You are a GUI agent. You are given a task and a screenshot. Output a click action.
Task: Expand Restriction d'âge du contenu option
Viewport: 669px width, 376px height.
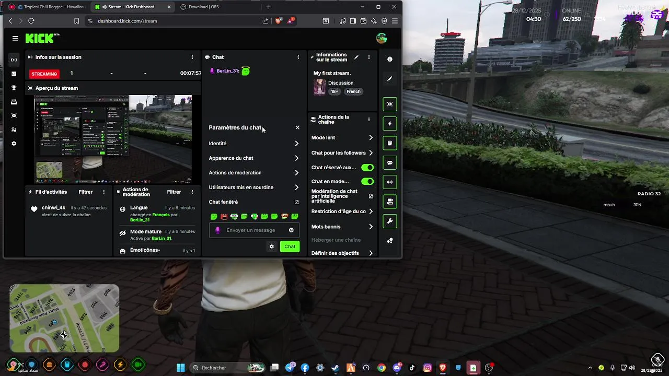point(342,211)
